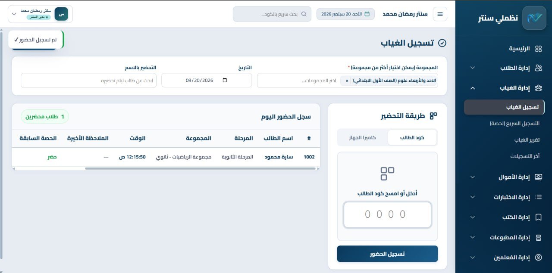Open the user account dropdown arrow
Viewport: 552px width, 273px height.
(x=14, y=14)
